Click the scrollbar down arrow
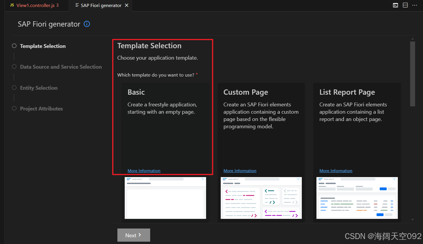This screenshot has width=423, height=244. (x=412, y=219)
